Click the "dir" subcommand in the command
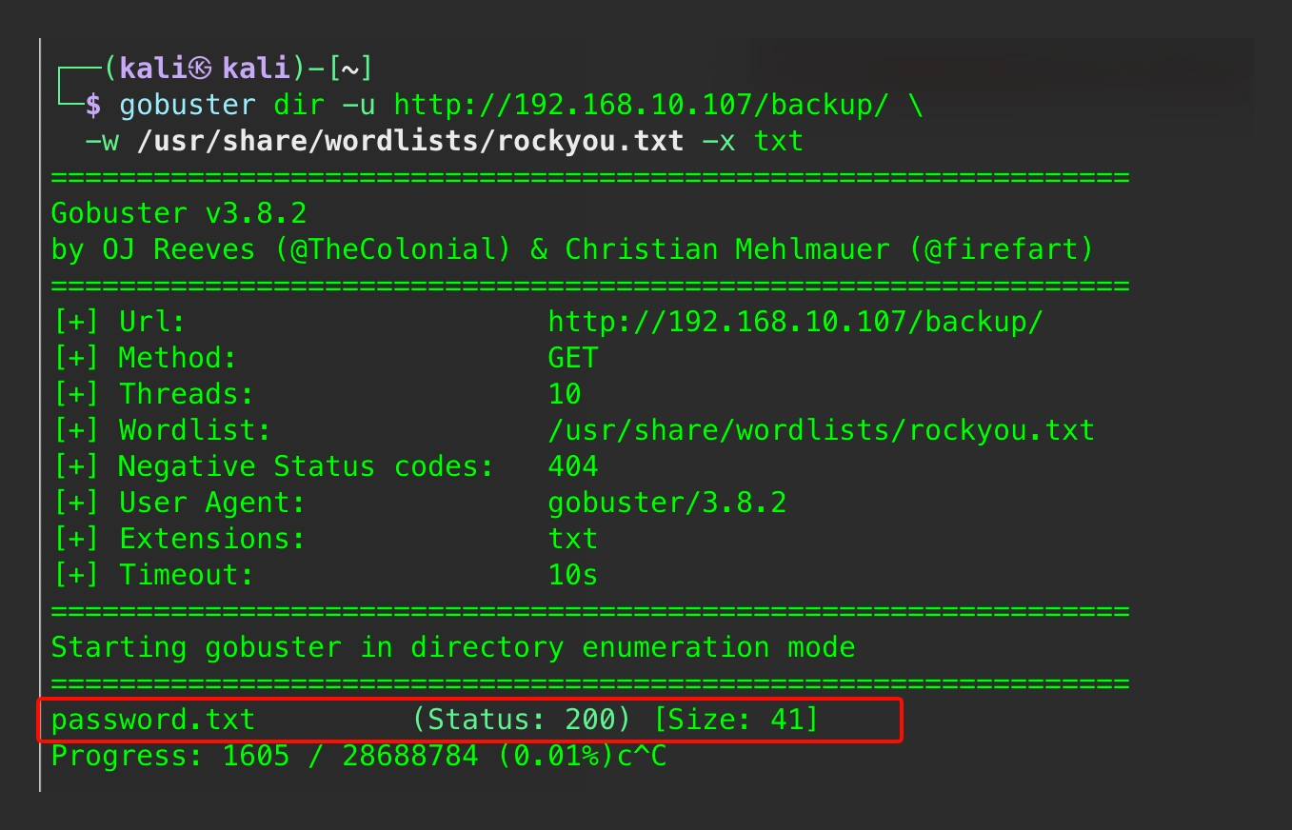The height and width of the screenshot is (830, 1292). point(298,105)
